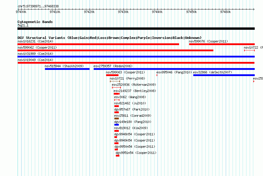Select the red bar of esv2149237
Image resolution: width=263 pixels, height=176 pixels.
(116, 94)
